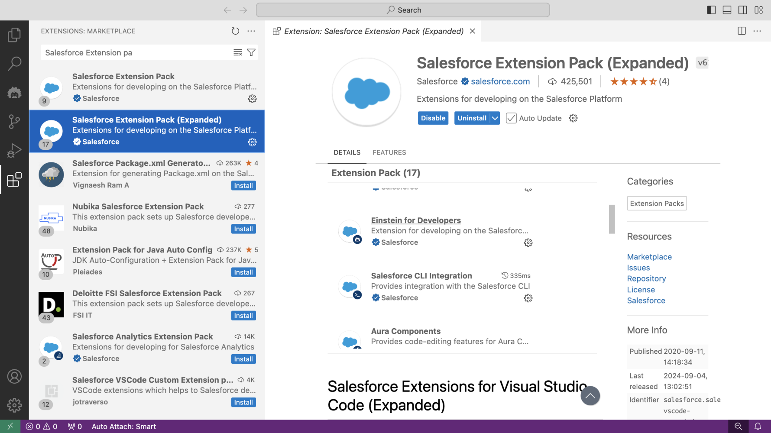This screenshot has width=771, height=433.
Task: Open the Run and Debug view
Action: [14, 150]
